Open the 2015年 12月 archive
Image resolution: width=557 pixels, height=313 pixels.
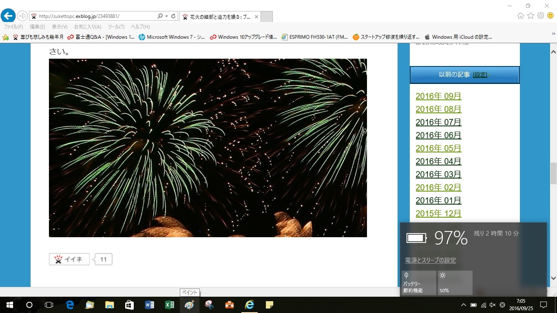tap(438, 214)
